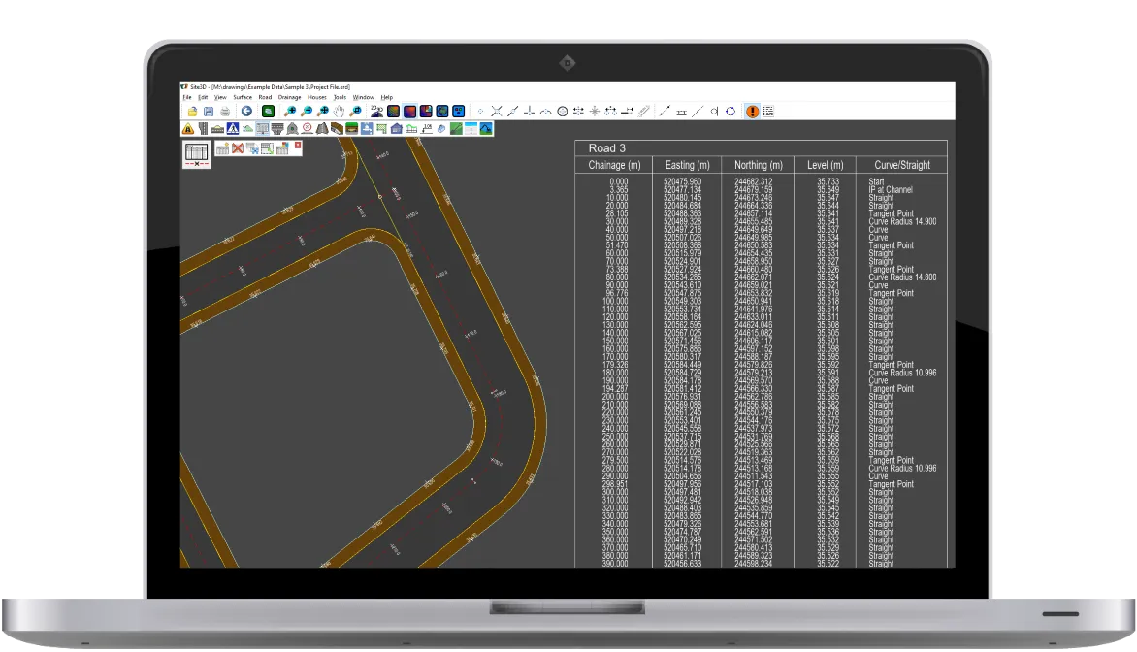The height and width of the screenshot is (652, 1137).
Task: Toggle the intersection snap mode
Action: [498, 111]
